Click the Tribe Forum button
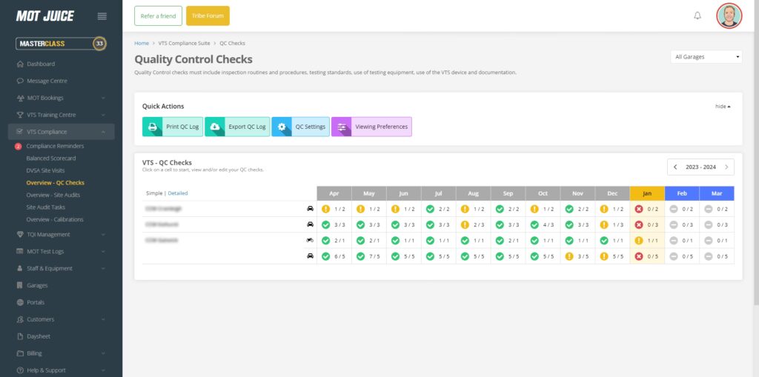This screenshot has height=377, width=759. coord(208,16)
